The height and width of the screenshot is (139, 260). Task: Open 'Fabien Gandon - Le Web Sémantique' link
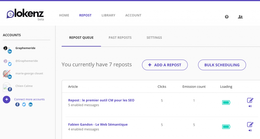(x=98, y=125)
